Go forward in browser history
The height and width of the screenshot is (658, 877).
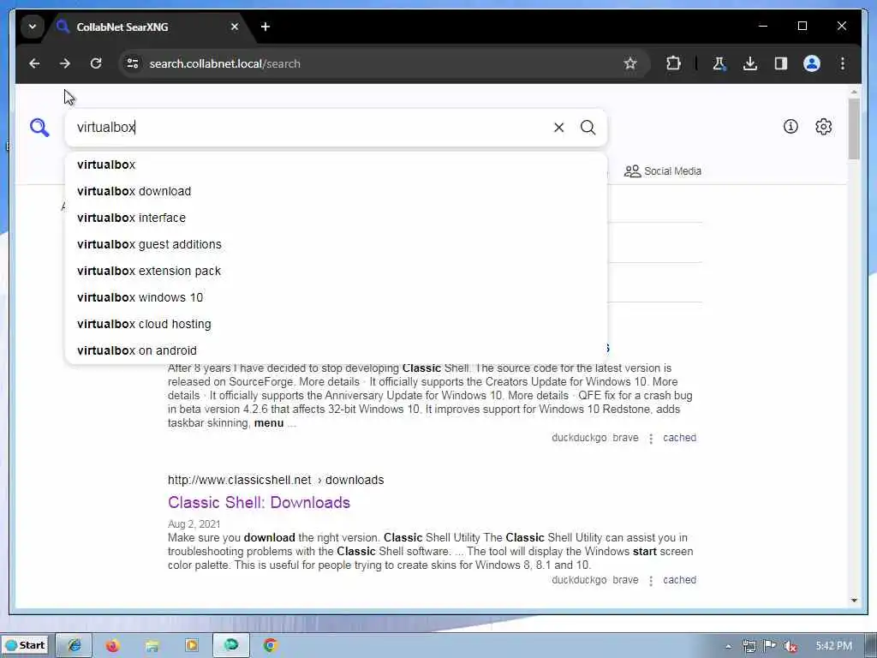[65, 63]
